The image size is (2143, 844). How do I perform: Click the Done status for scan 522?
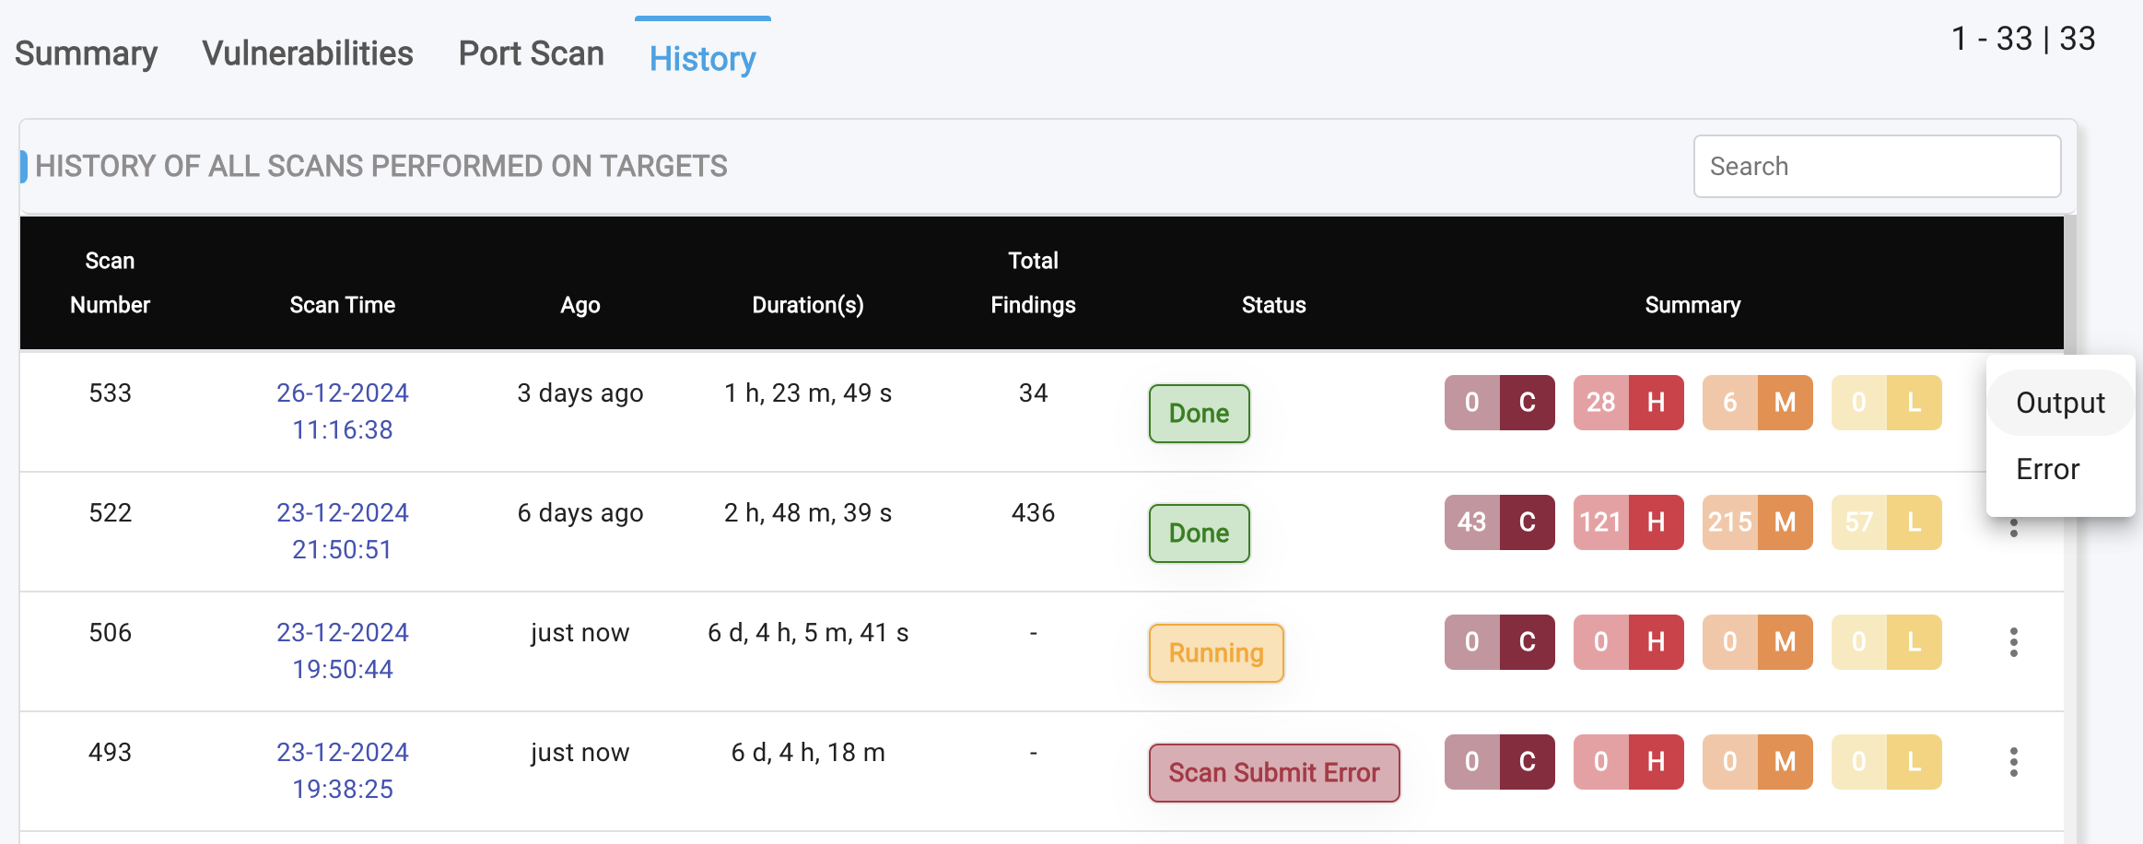click(x=1199, y=533)
